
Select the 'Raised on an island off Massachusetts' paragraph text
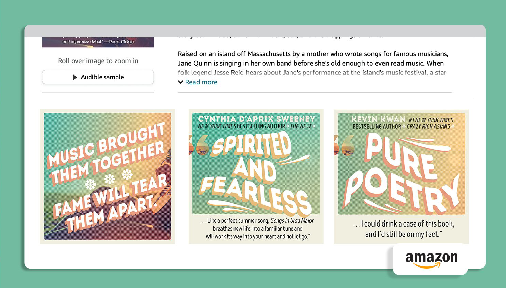(x=313, y=63)
